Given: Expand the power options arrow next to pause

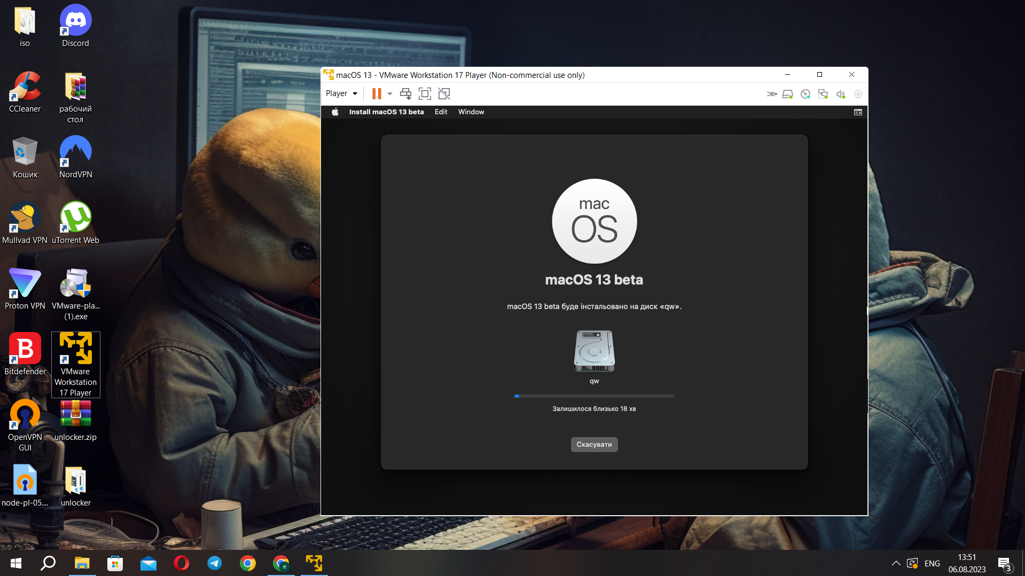Looking at the screenshot, I should (390, 94).
